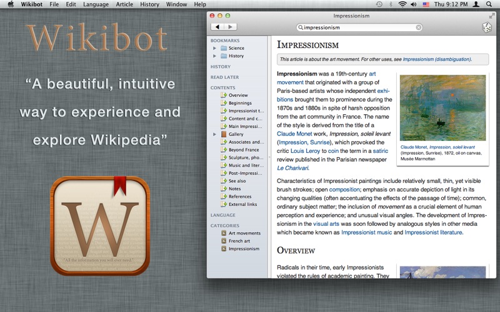Click the Monet sunrise painting thumbnail
The width and height of the screenshot is (500, 312).
click(x=441, y=108)
